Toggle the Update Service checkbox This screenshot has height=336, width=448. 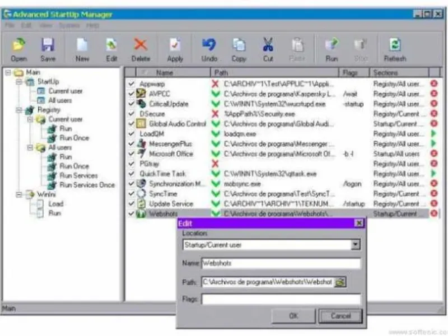click(131, 203)
